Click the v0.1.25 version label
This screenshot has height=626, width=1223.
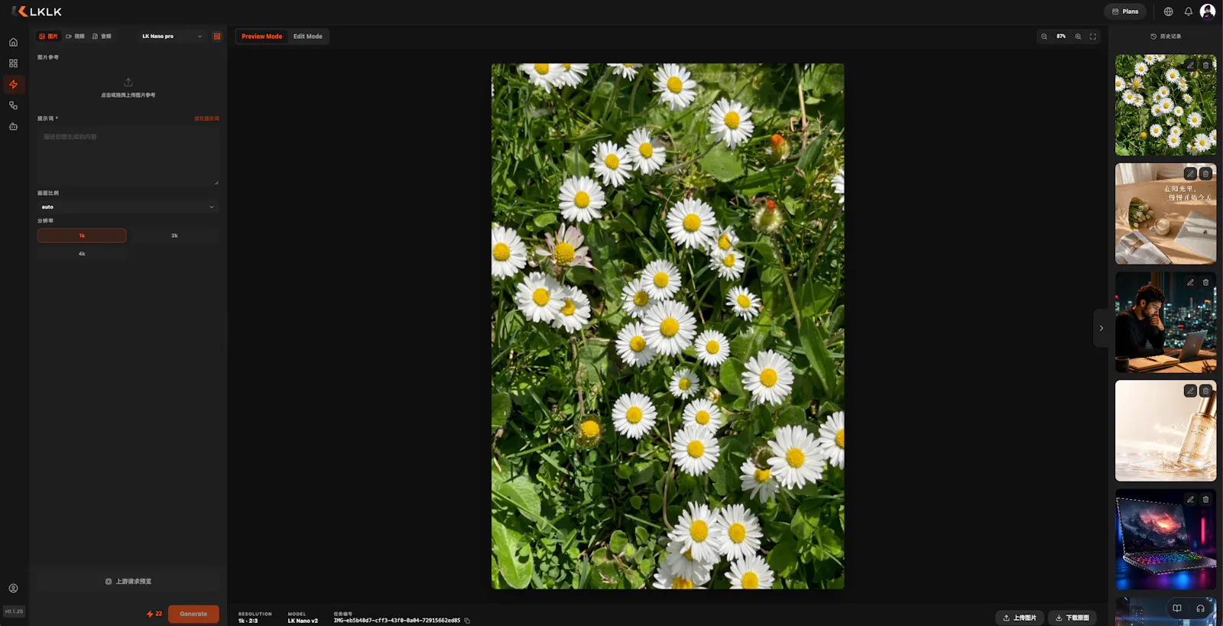pos(14,611)
